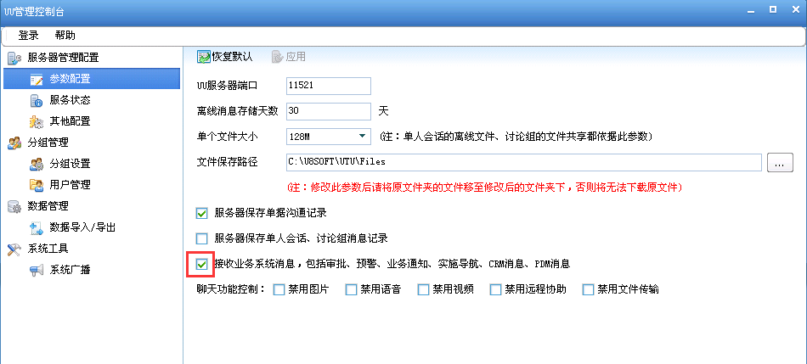
Task: Click the 恢复默认 toolbar icon
Action: 203,57
